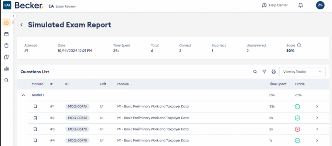This screenshot has height=146, width=332.
Task: Open the filter funnel icon
Action: coord(264,72)
